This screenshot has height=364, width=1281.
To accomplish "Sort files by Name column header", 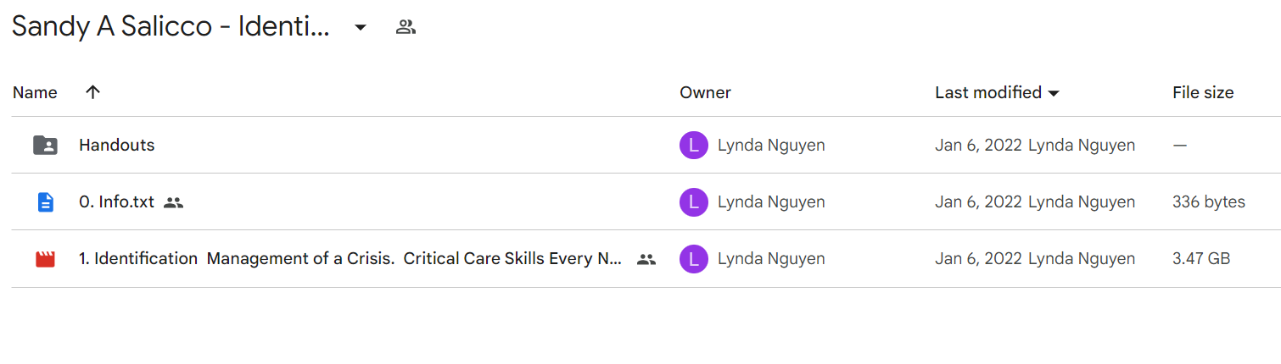I will tap(35, 92).
